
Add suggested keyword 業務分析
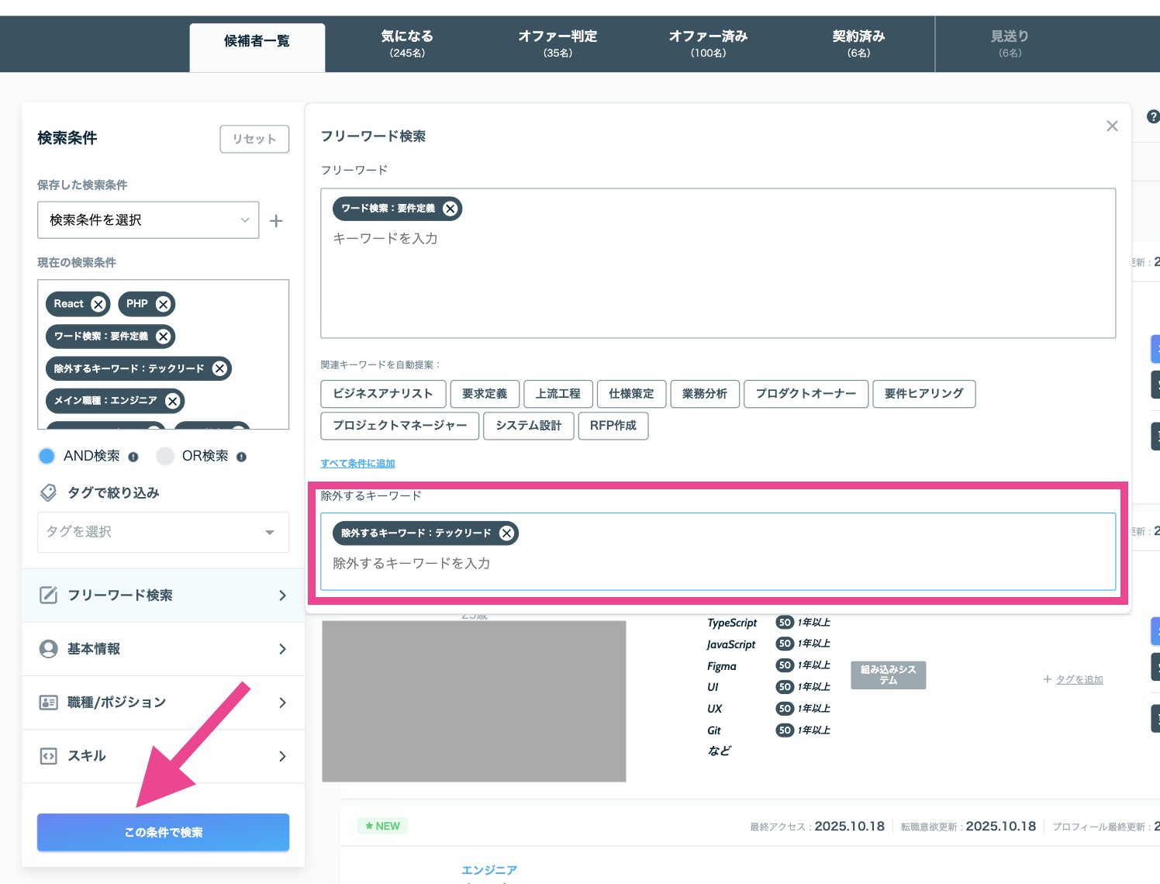point(705,394)
